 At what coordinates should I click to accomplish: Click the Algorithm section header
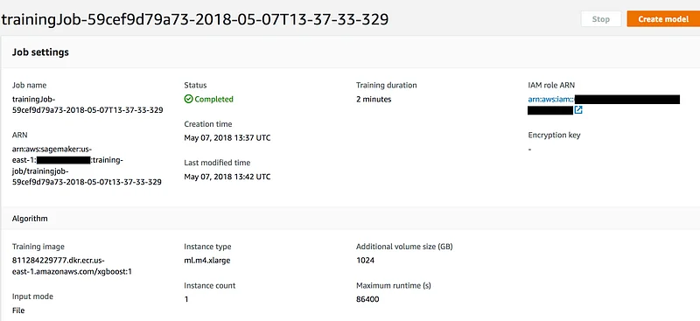[x=30, y=219]
